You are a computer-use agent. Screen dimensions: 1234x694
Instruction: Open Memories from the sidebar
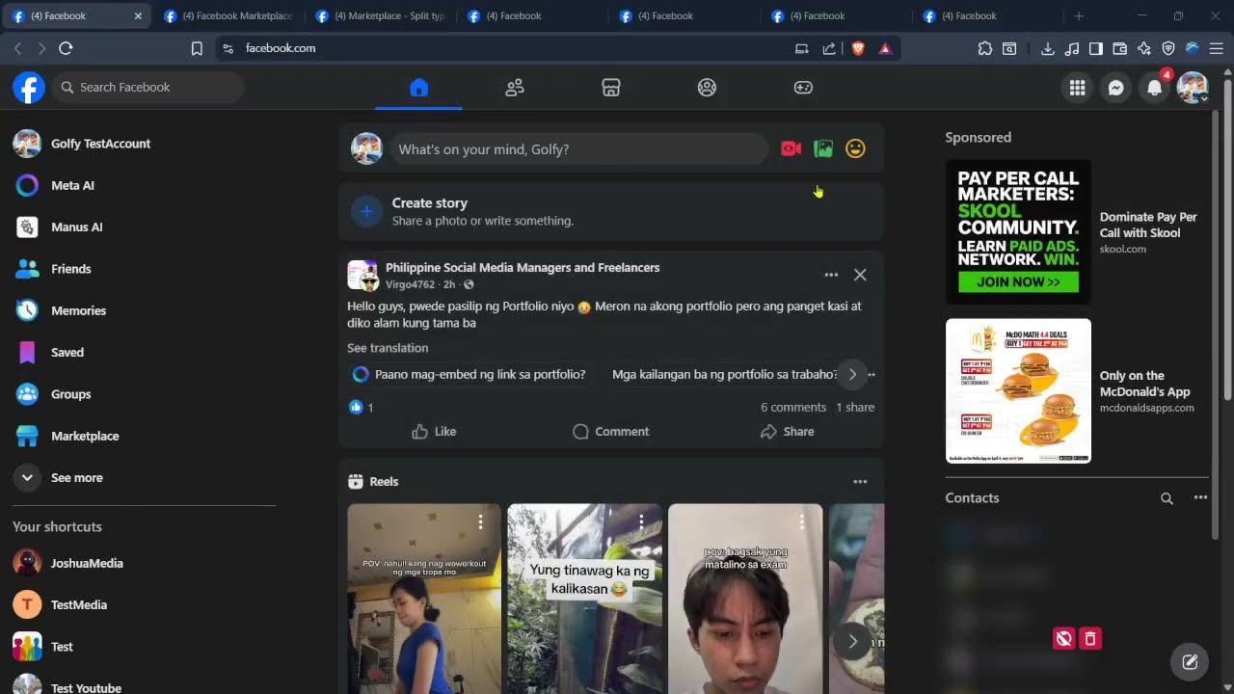point(145,310)
